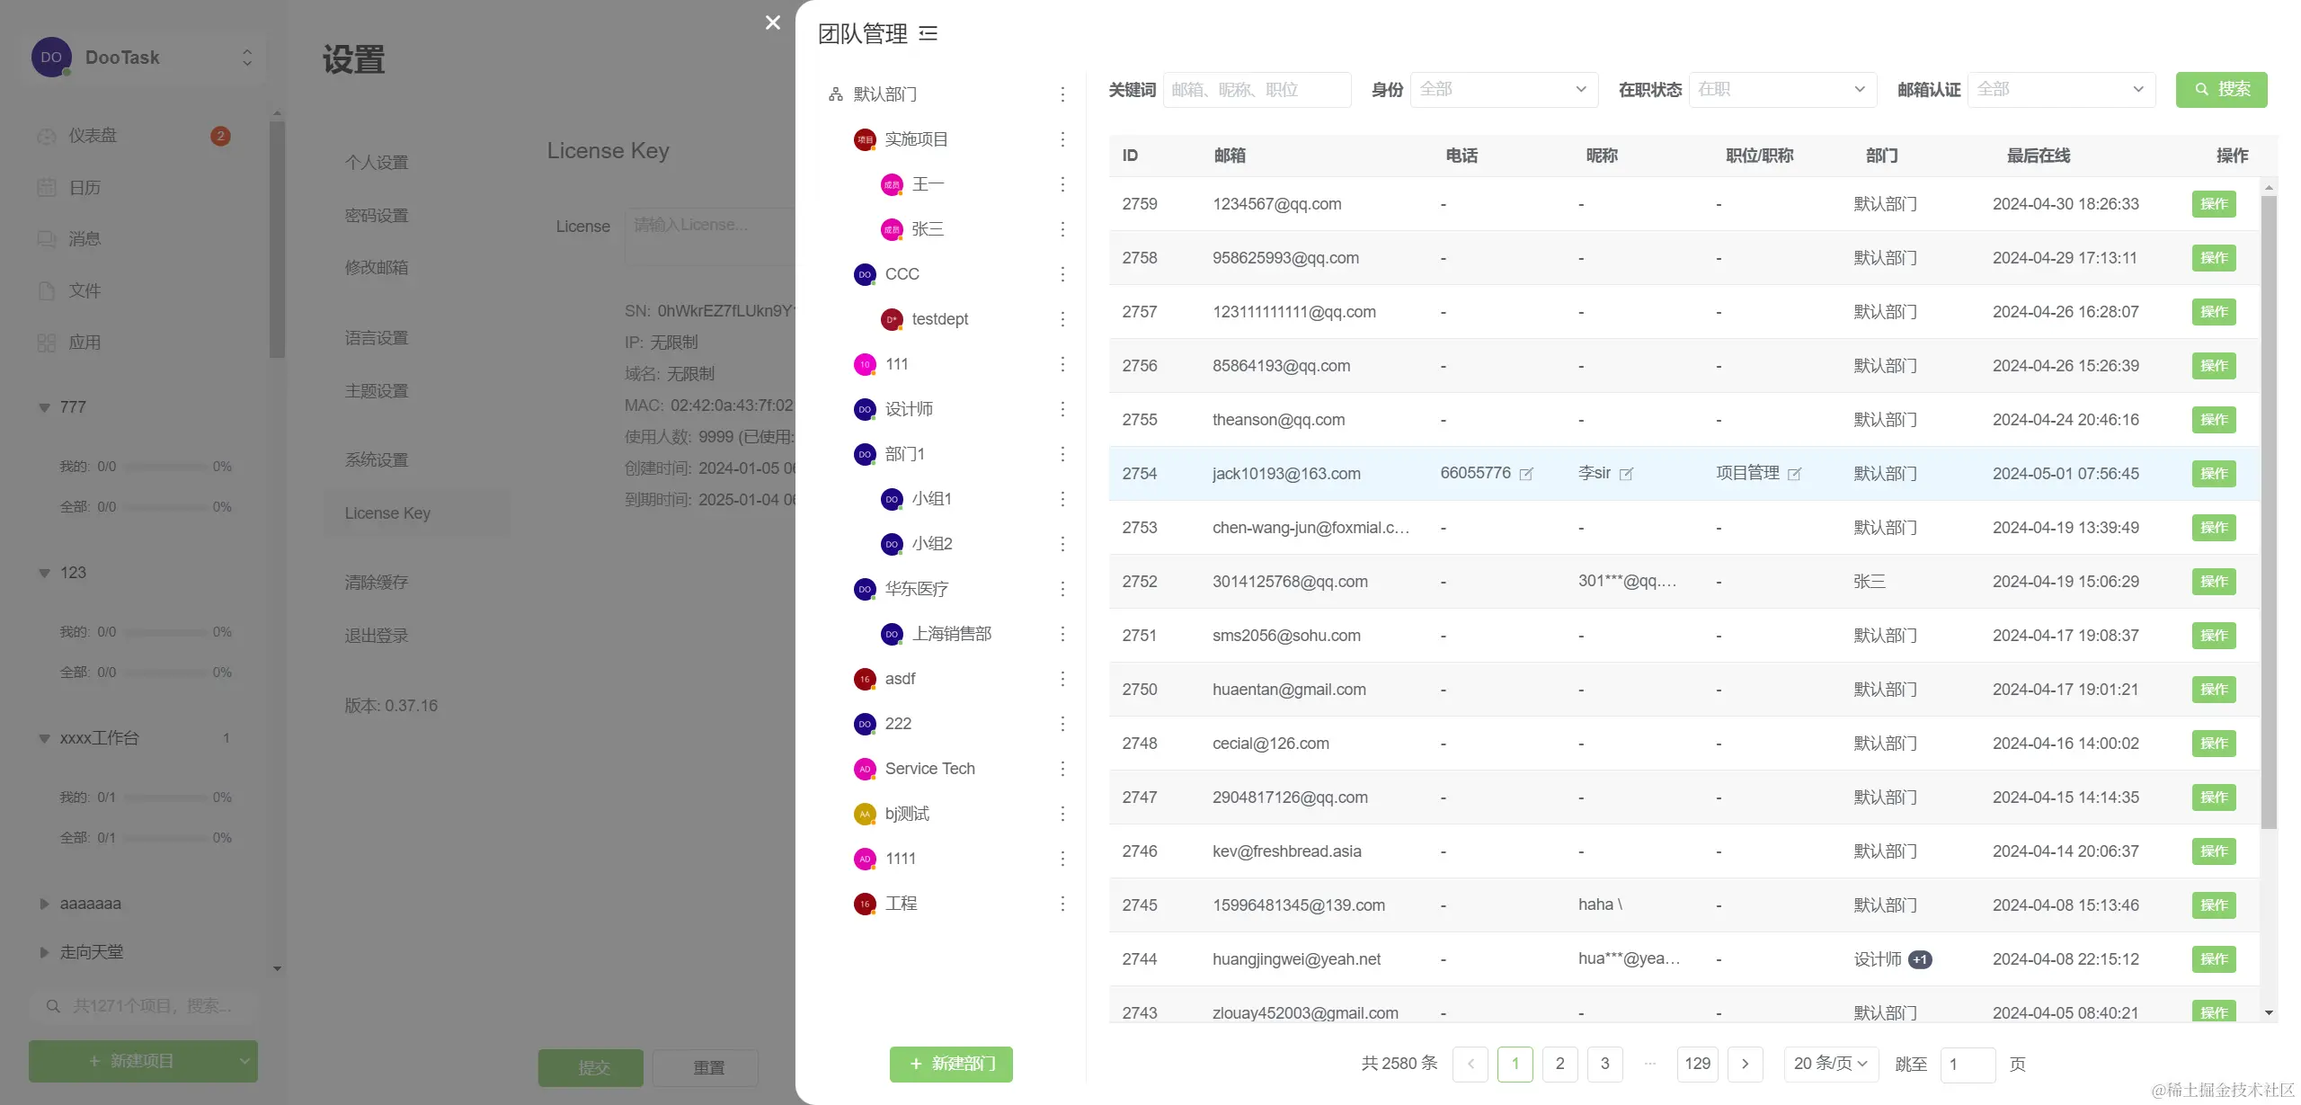Click the edit icon next to 项目管理 title
Image resolution: width=2301 pixels, height=1105 pixels.
pyautogui.click(x=1794, y=474)
